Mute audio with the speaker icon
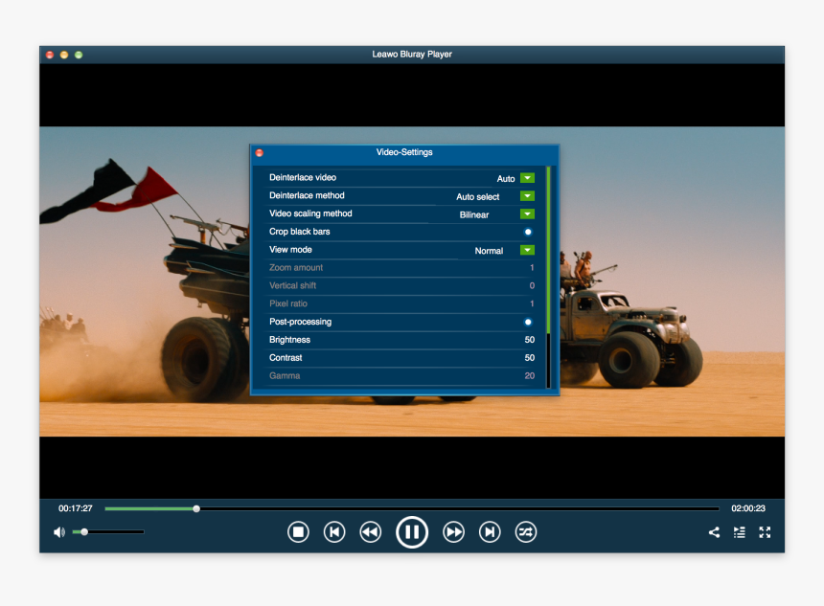The height and width of the screenshot is (606, 824). click(59, 532)
